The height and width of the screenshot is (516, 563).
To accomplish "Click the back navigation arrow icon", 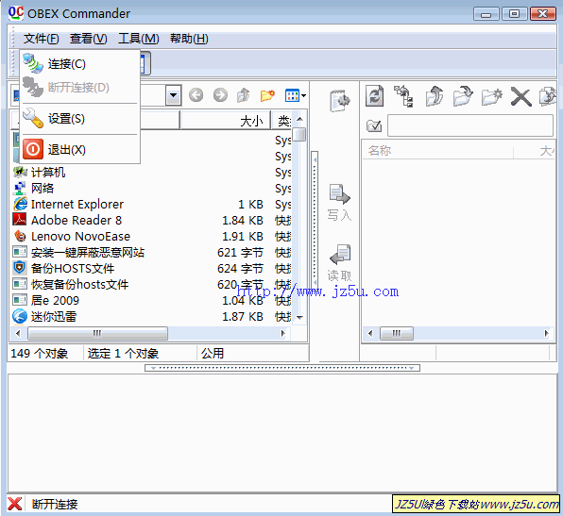I will tap(196, 95).
